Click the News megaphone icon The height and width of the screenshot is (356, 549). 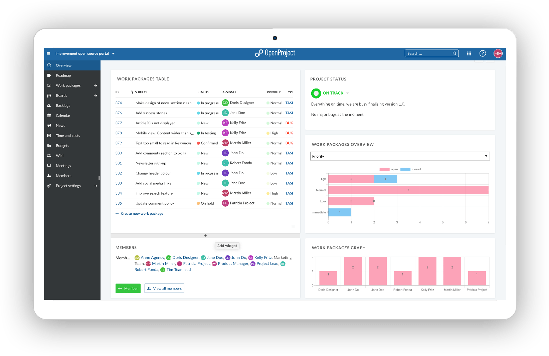(49, 126)
